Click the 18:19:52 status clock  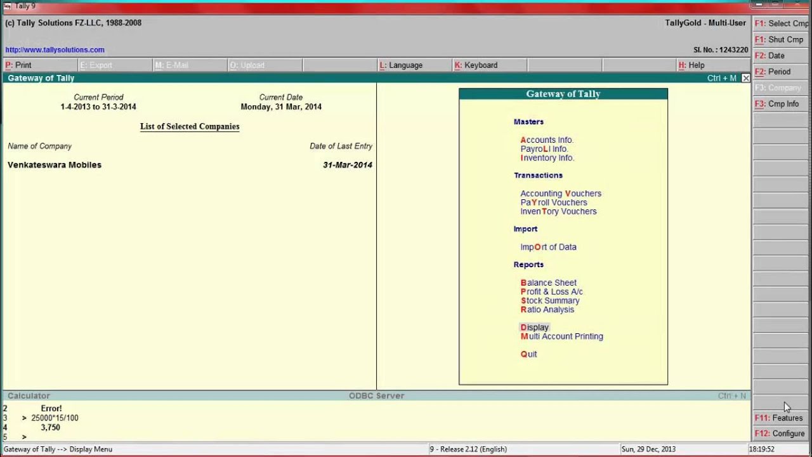click(x=761, y=449)
